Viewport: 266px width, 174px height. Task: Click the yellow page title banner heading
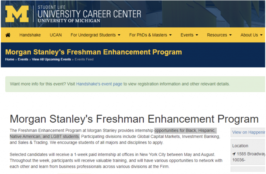(94, 52)
